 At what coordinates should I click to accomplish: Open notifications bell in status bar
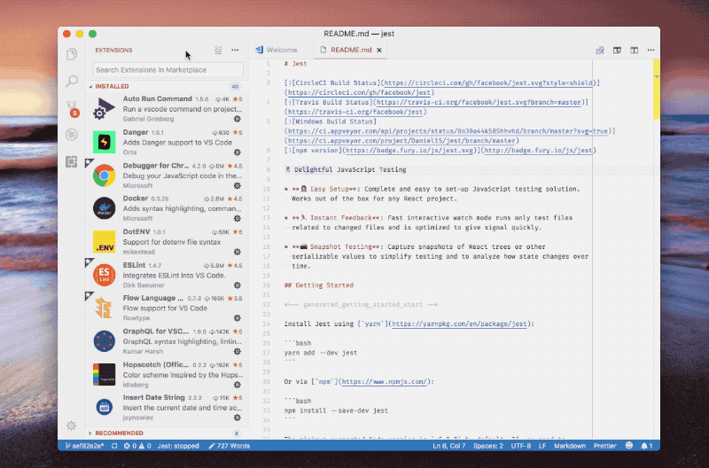[x=647, y=446]
